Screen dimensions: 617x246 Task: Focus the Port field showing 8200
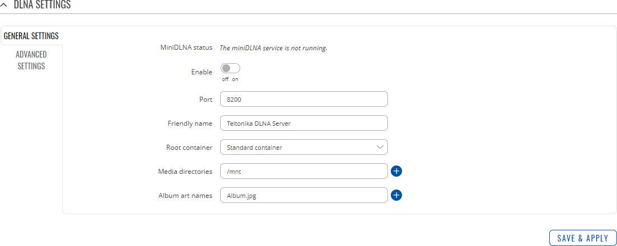point(303,100)
